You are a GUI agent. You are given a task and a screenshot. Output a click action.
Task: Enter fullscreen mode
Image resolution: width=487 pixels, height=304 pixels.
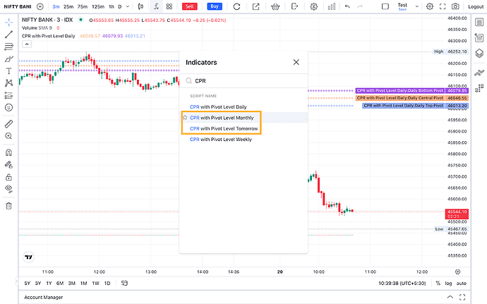[x=443, y=6]
